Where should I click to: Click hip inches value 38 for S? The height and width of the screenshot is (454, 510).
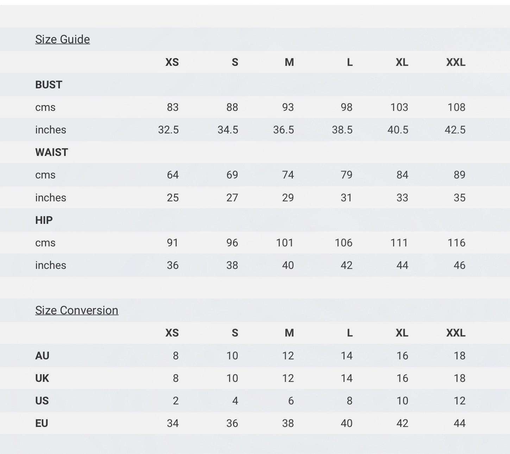[x=232, y=265]
